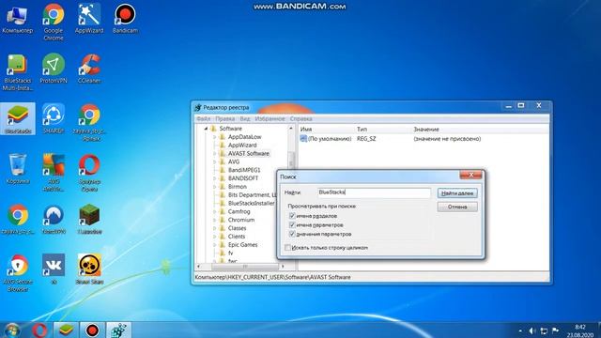
Task: Click the Найти далее button
Action: tap(457, 193)
